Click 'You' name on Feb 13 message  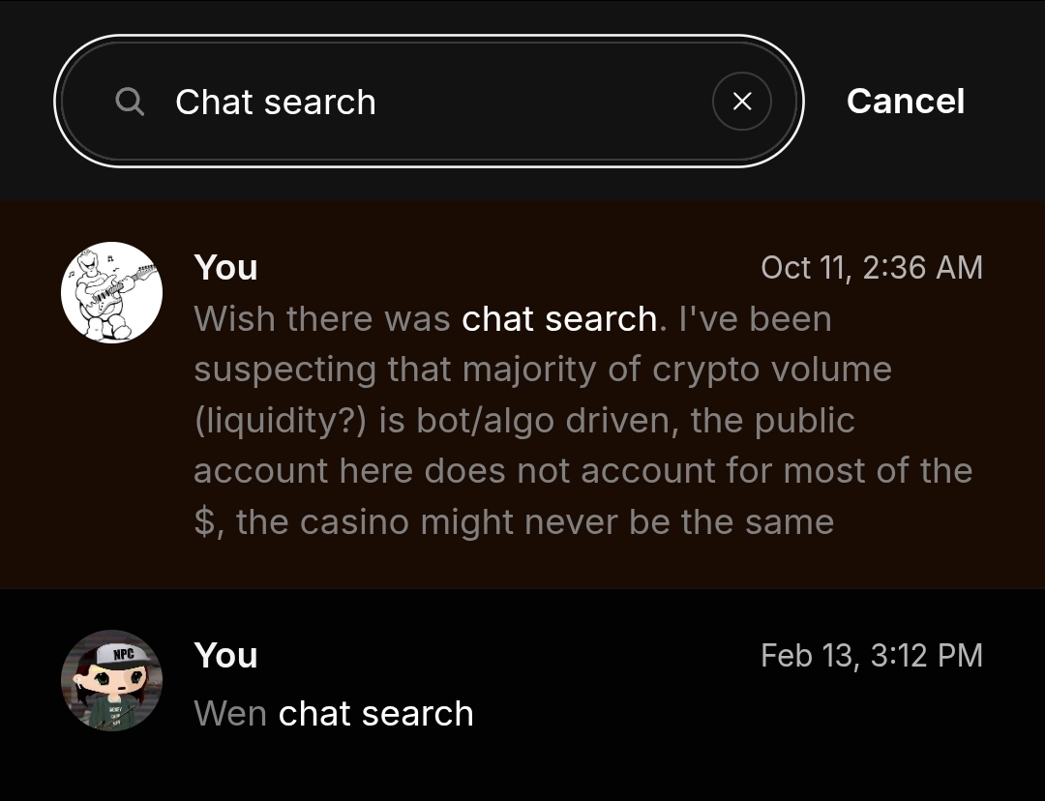pyautogui.click(x=225, y=655)
